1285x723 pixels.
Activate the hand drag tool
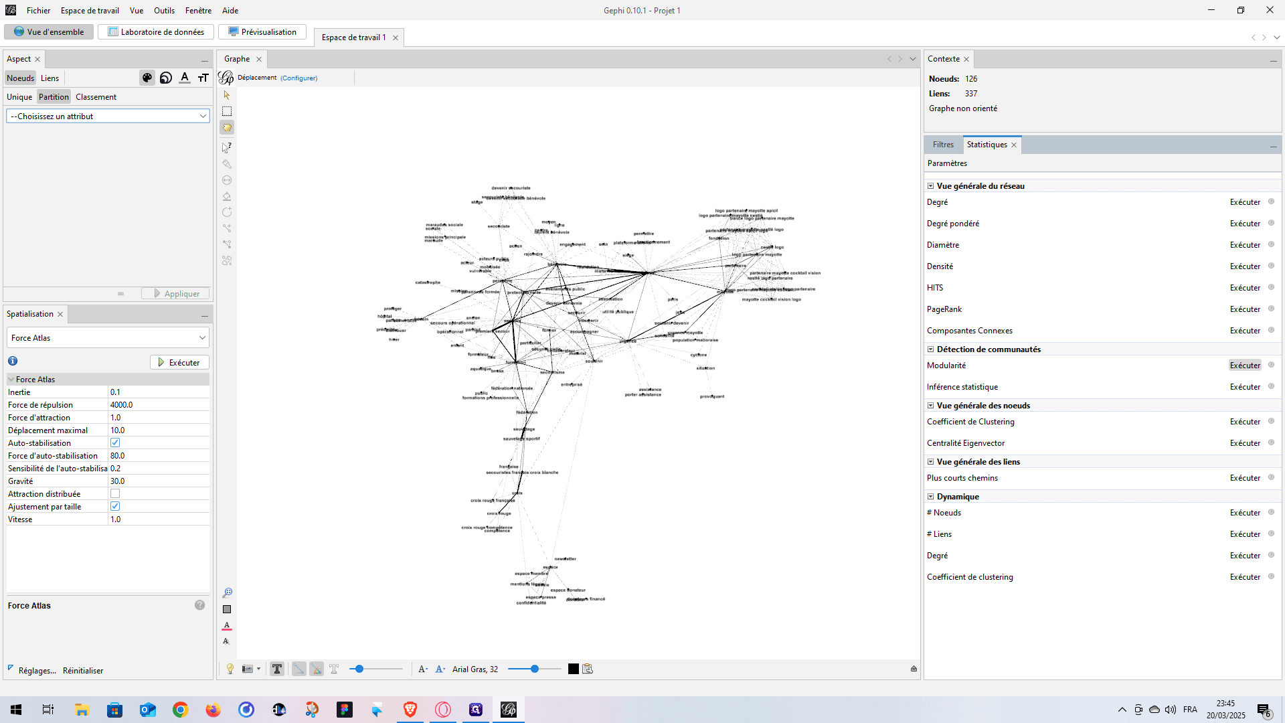point(227,127)
